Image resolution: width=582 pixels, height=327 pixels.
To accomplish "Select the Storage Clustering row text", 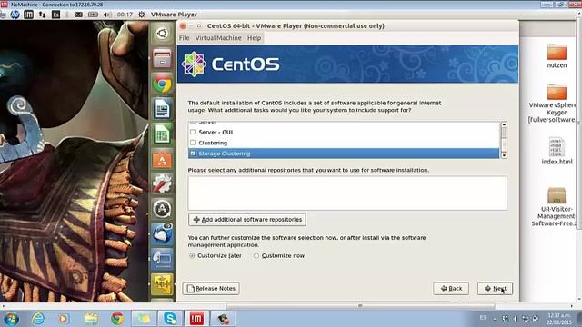I will [225, 154].
